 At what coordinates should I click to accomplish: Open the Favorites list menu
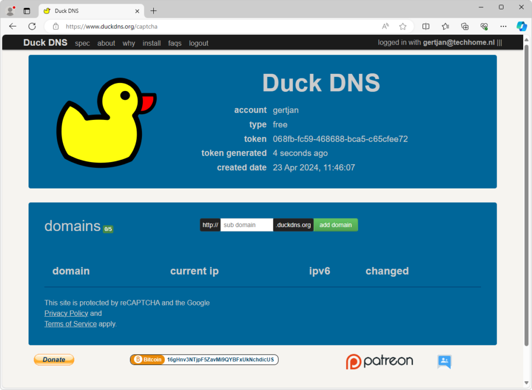pyautogui.click(x=445, y=26)
